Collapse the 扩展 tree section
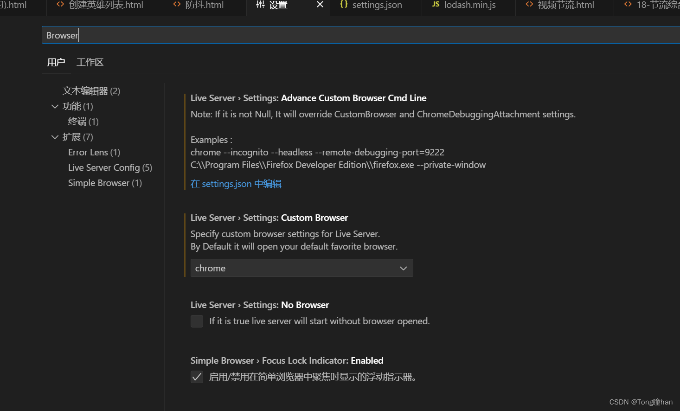This screenshot has height=411, width=680. tap(55, 137)
